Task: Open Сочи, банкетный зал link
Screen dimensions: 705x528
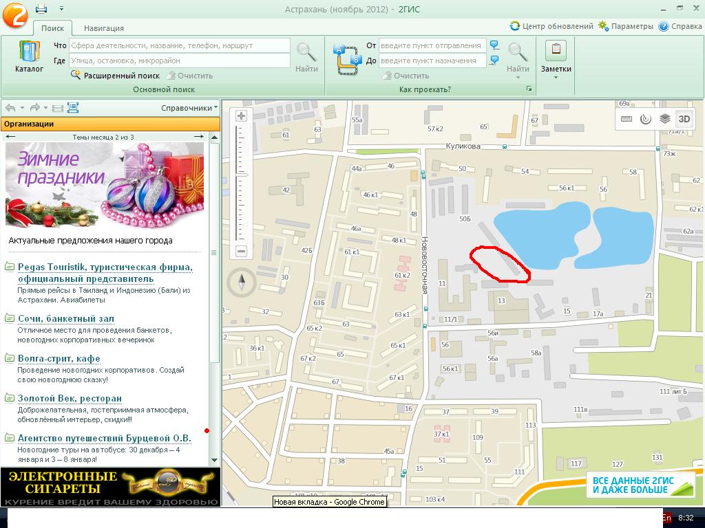Action: coord(66,318)
